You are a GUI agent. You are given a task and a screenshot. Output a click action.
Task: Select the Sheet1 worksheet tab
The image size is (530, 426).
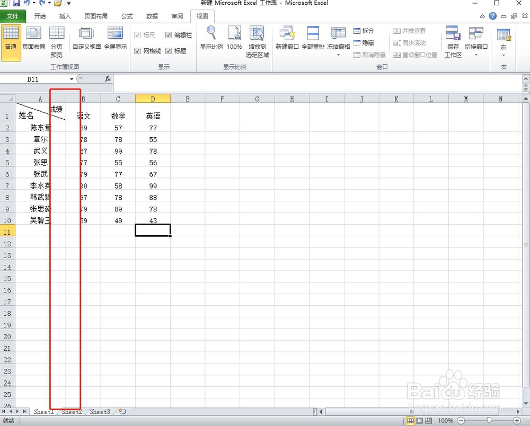43,412
